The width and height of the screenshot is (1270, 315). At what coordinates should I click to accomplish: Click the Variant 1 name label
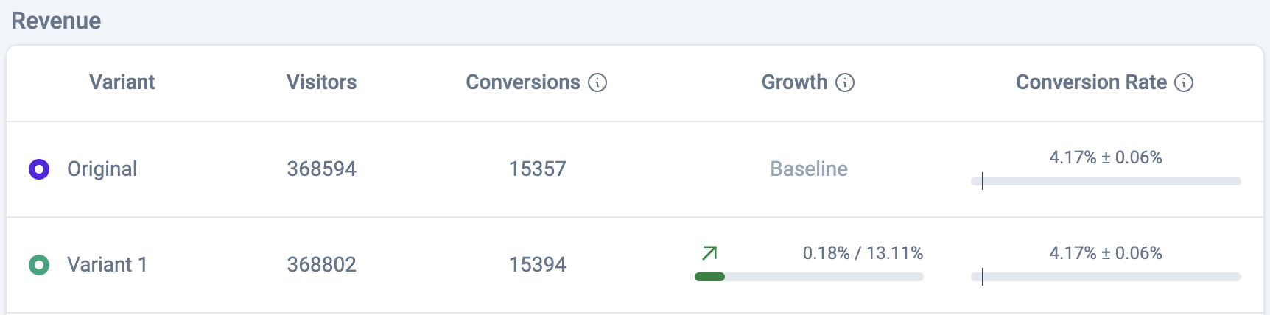click(x=107, y=265)
